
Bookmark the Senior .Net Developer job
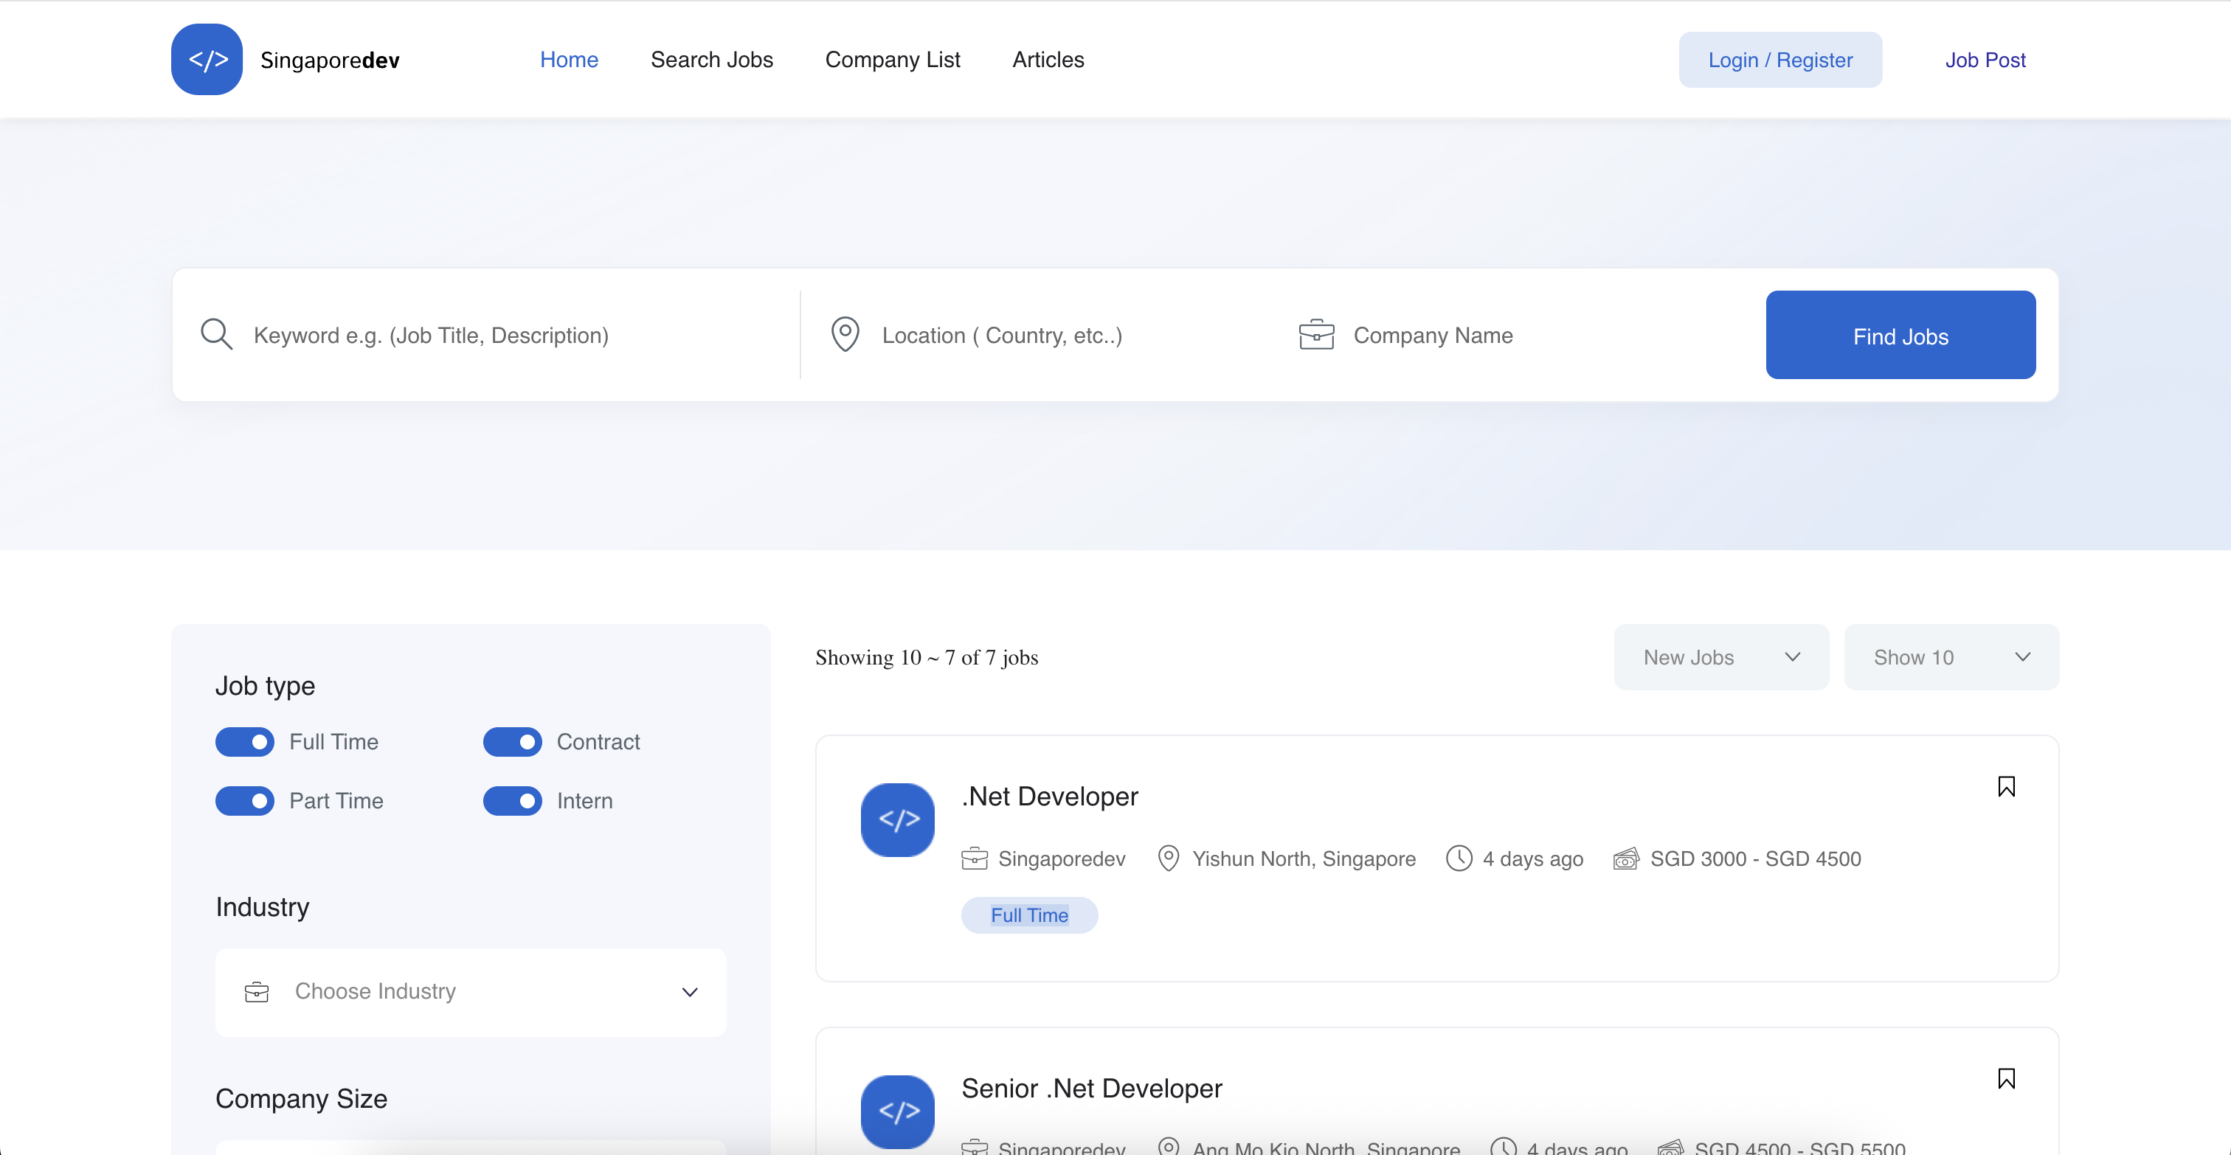click(x=2006, y=1078)
